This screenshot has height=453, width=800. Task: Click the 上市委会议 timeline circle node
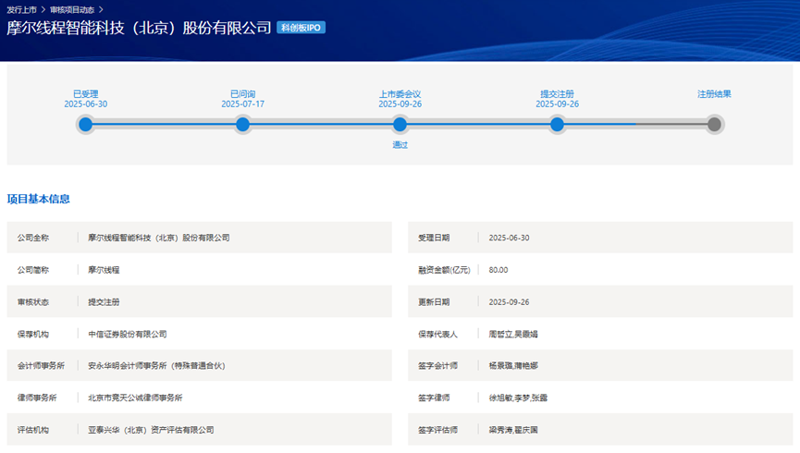point(400,125)
